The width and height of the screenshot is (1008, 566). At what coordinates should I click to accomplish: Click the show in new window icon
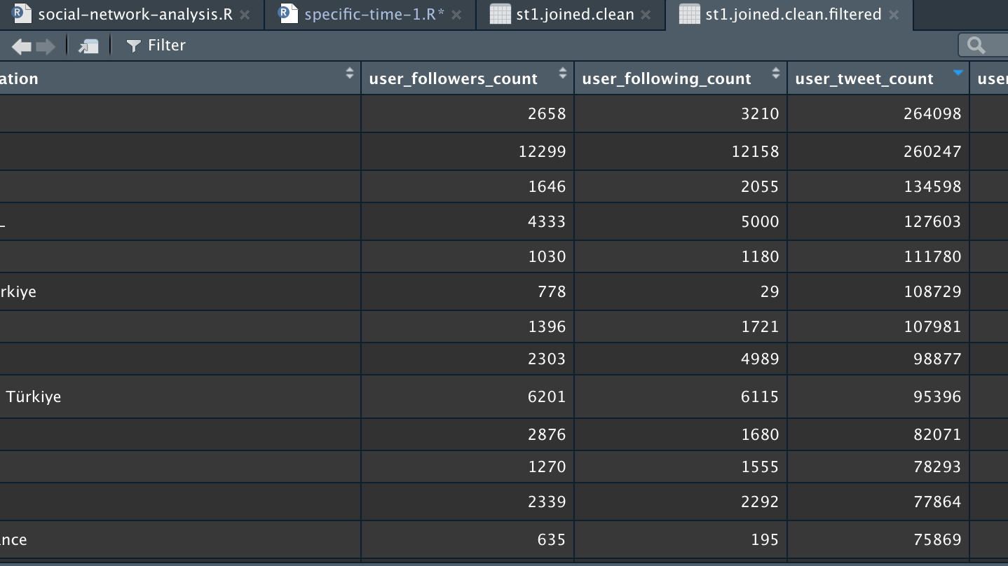pos(88,46)
